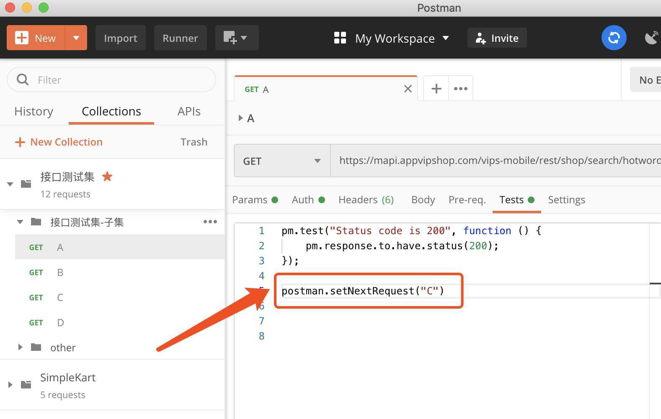The height and width of the screenshot is (419, 661).
Task: Collapse the 接口测试集 collection
Action: point(10,184)
